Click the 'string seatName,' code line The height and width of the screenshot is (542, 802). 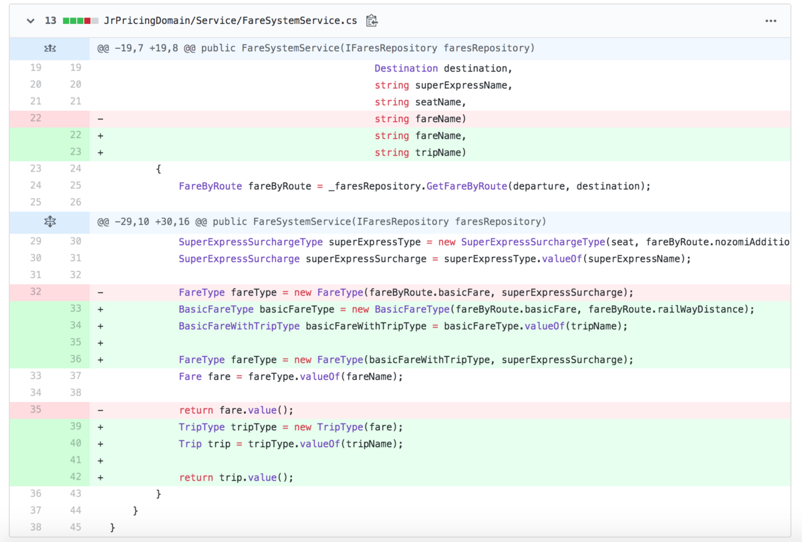pyautogui.click(x=420, y=102)
